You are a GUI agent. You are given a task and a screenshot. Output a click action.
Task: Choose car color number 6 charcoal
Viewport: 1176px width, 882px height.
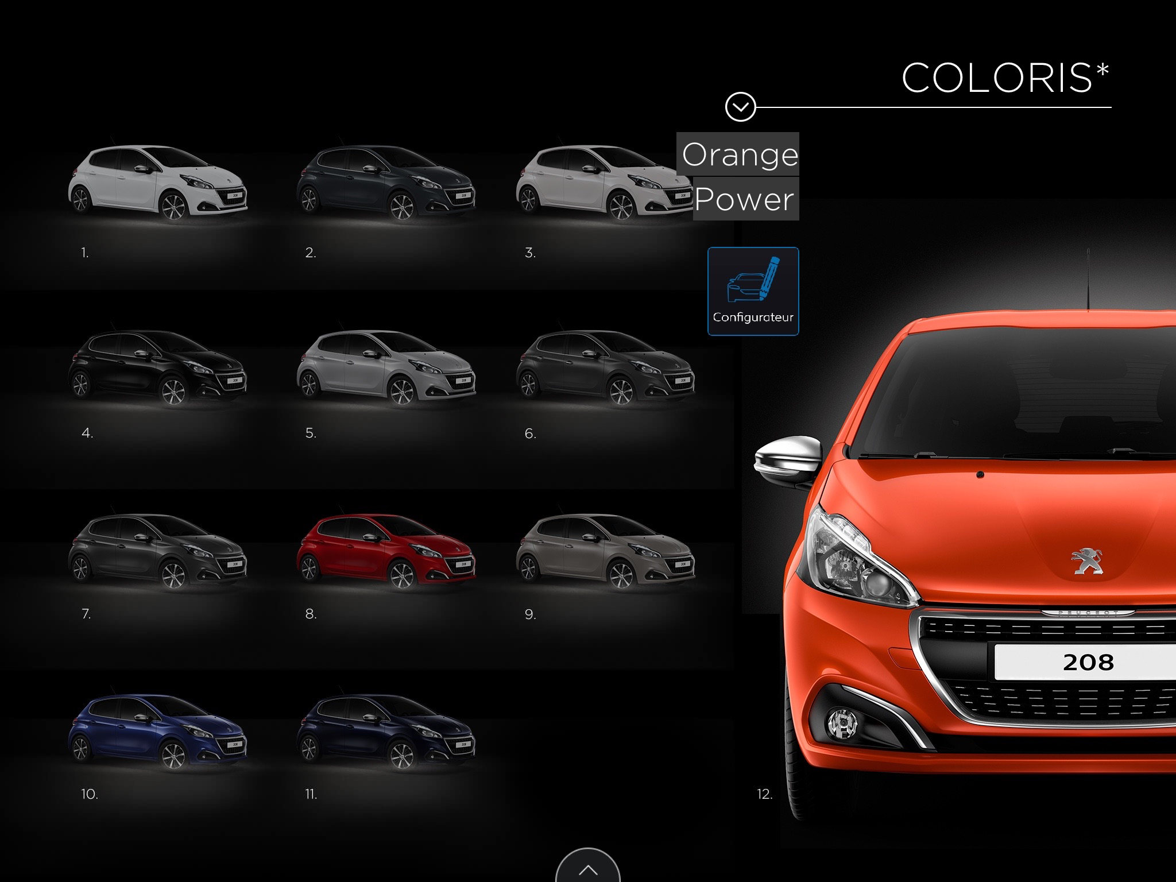click(606, 366)
